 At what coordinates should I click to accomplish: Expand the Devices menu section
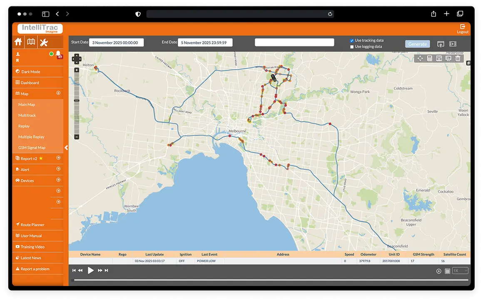(x=58, y=180)
